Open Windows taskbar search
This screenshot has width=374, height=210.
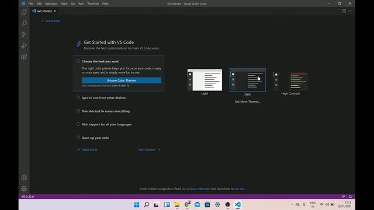click(147, 205)
